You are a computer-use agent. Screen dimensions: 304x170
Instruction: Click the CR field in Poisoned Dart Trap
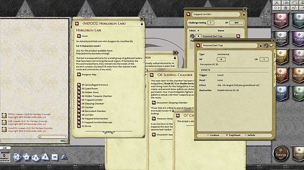coord(264,59)
